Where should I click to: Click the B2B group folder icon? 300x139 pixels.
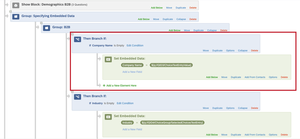click(47, 28)
